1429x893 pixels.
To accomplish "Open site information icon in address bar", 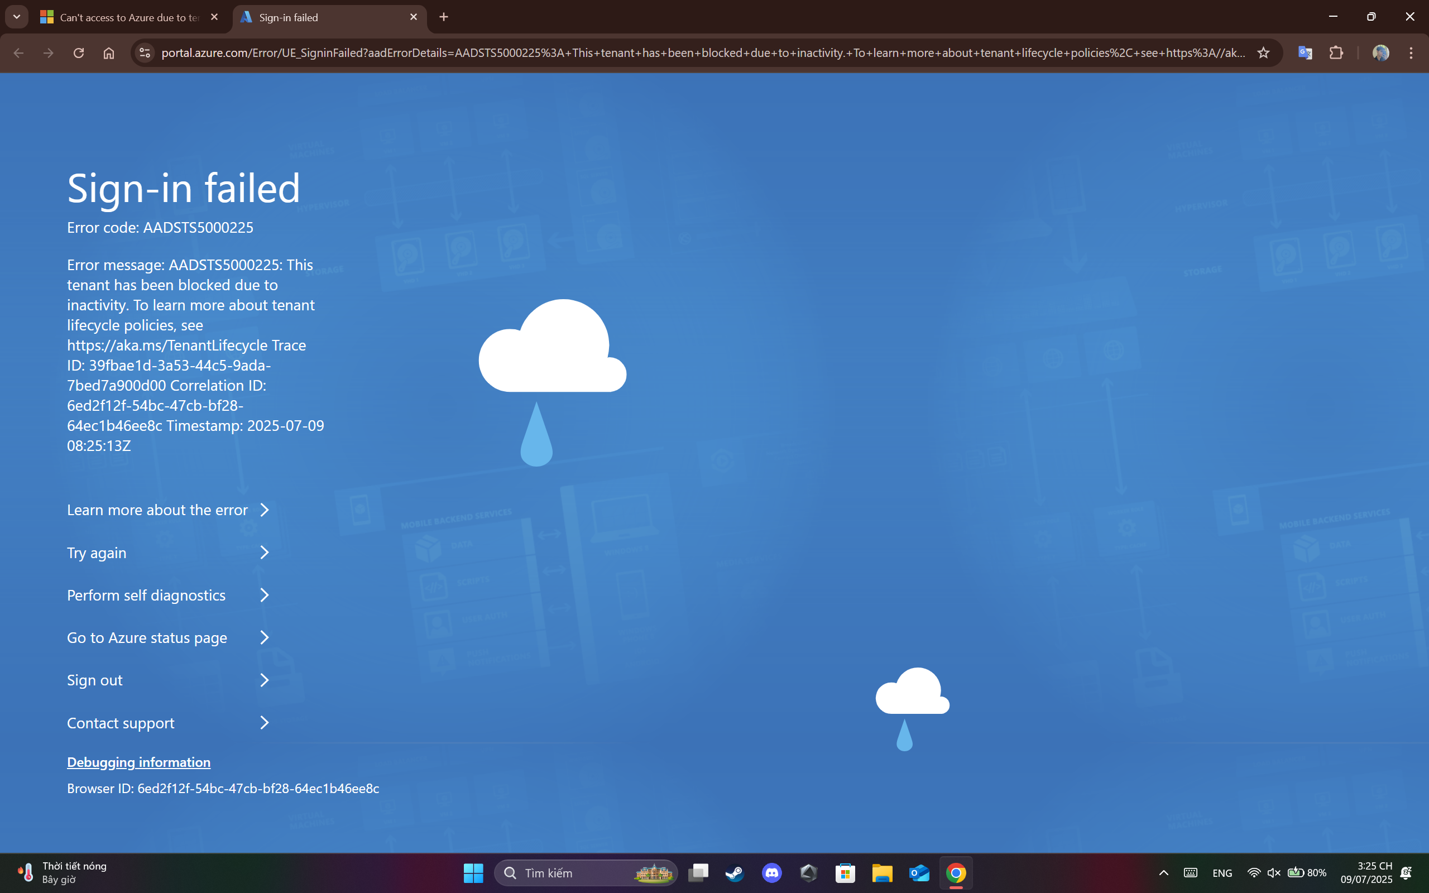I will click(x=145, y=53).
